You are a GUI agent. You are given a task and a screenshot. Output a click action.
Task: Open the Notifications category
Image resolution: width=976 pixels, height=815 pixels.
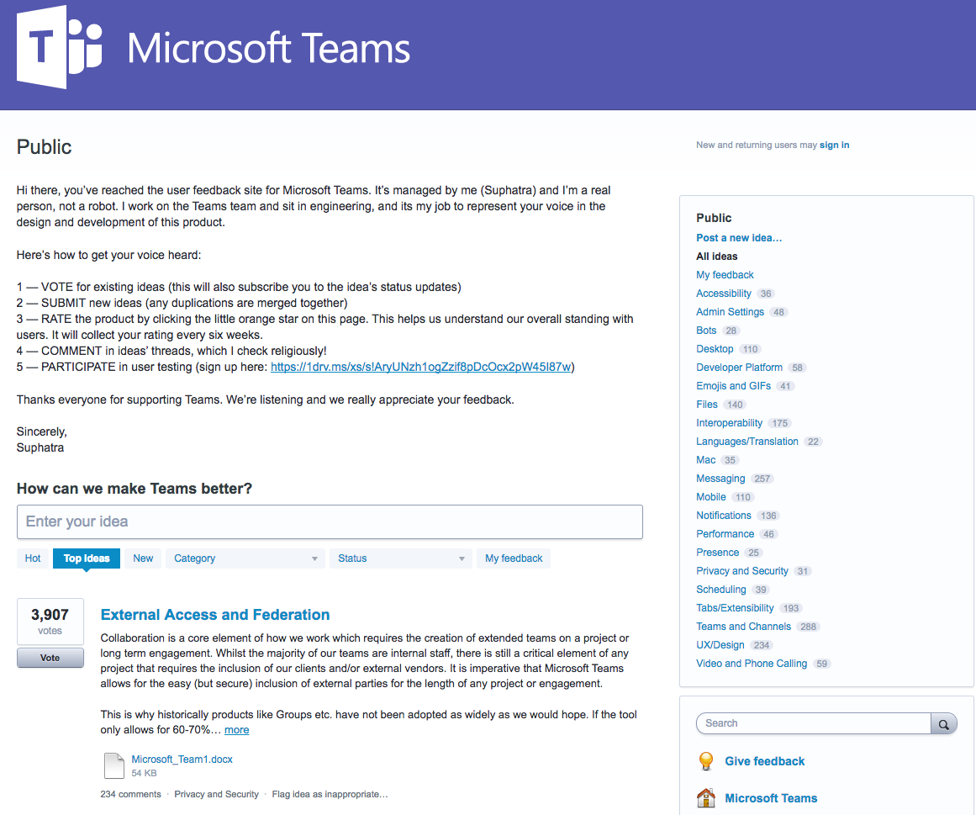click(x=723, y=516)
